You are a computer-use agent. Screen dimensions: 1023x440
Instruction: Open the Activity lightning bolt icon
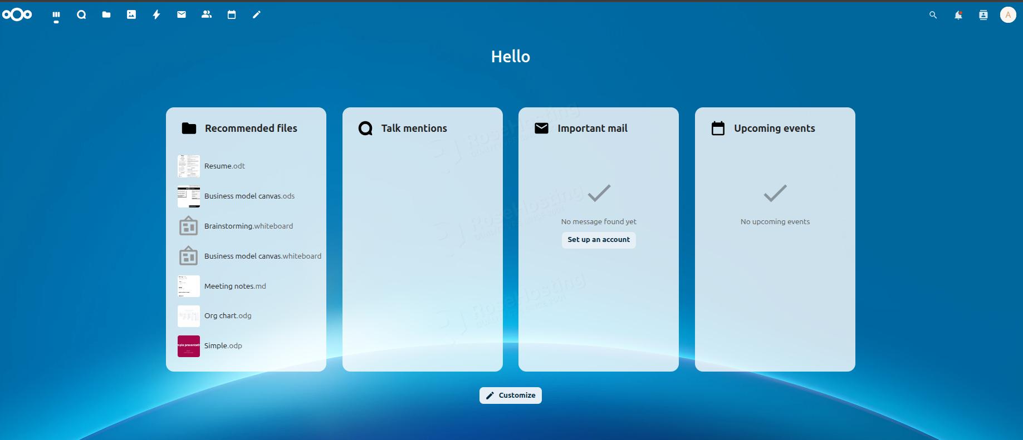(x=156, y=15)
